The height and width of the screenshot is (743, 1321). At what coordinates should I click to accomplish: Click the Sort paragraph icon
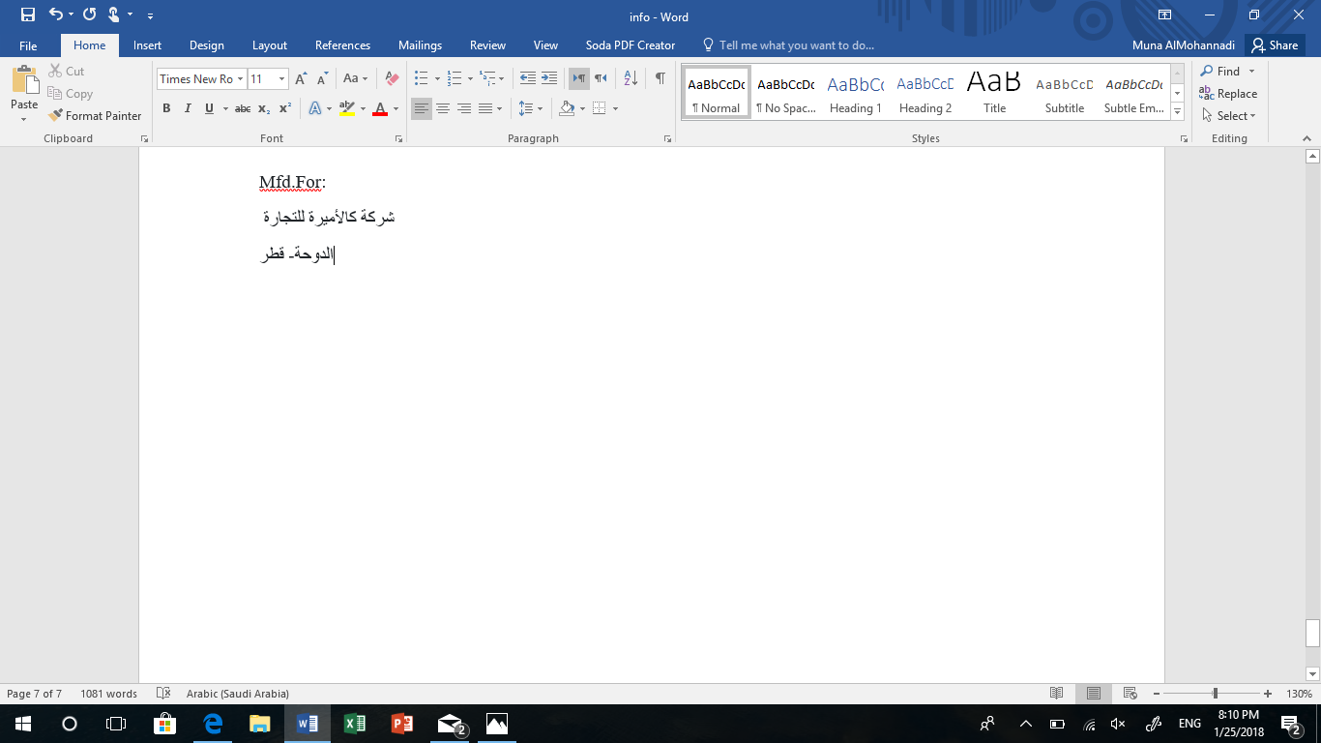630,79
